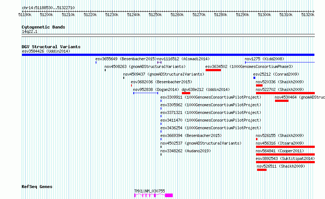Click the red nsv456316 variant bar
325x199 pixels.
click(286, 147)
